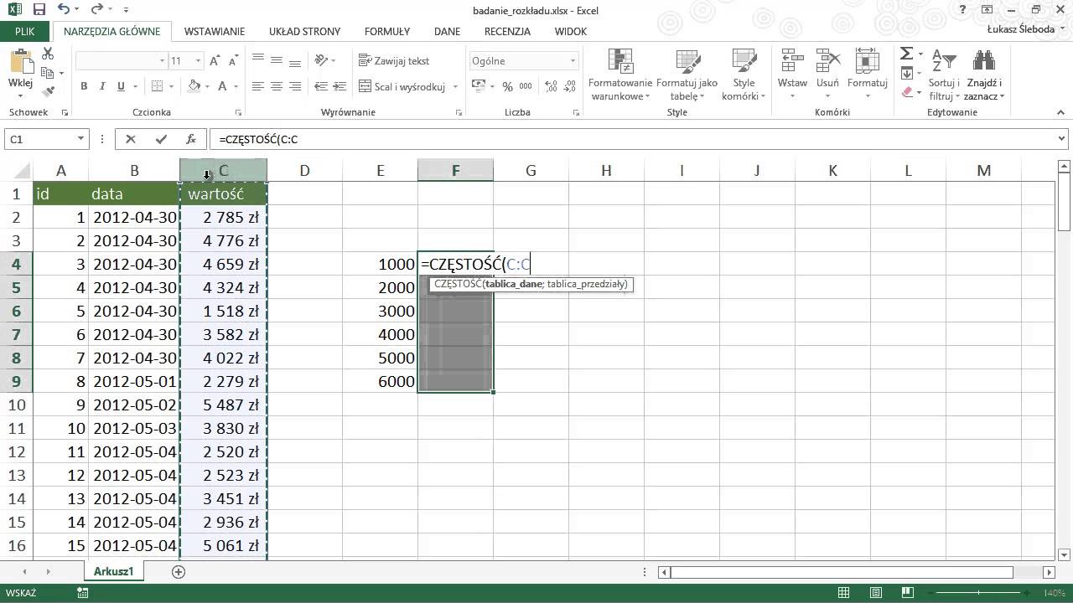Click the Clear eraser icon
This screenshot has width=1073, height=603.
click(907, 91)
